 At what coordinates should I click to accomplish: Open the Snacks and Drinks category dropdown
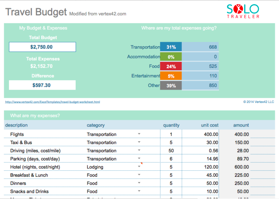(x=139, y=191)
